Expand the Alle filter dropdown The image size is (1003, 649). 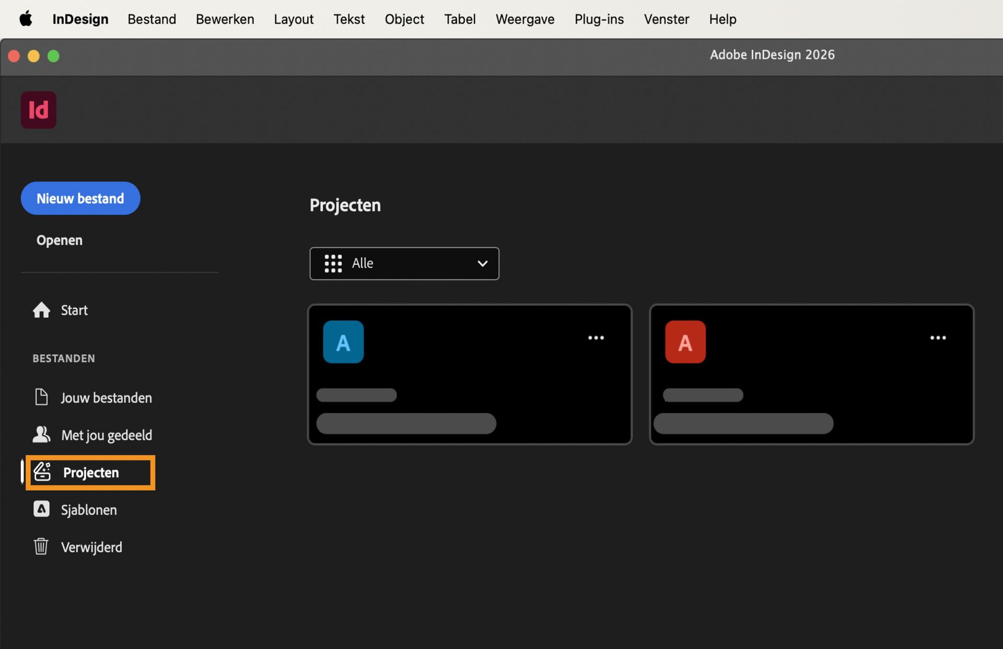[x=404, y=263]
